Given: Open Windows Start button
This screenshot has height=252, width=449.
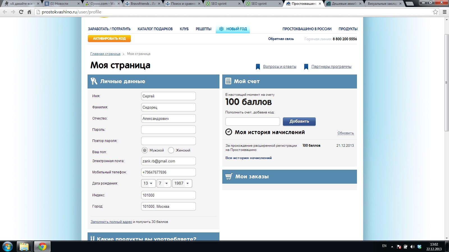Looking at the screenshot, I should (x=7, y=247).
